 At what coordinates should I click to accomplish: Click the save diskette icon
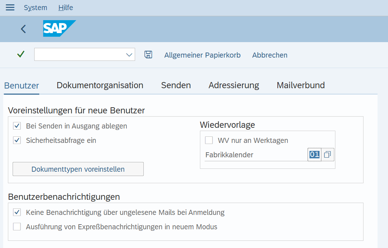[x=148, y=55]
